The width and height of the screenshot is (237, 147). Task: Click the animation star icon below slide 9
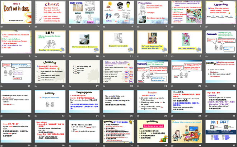pos(36,56)
